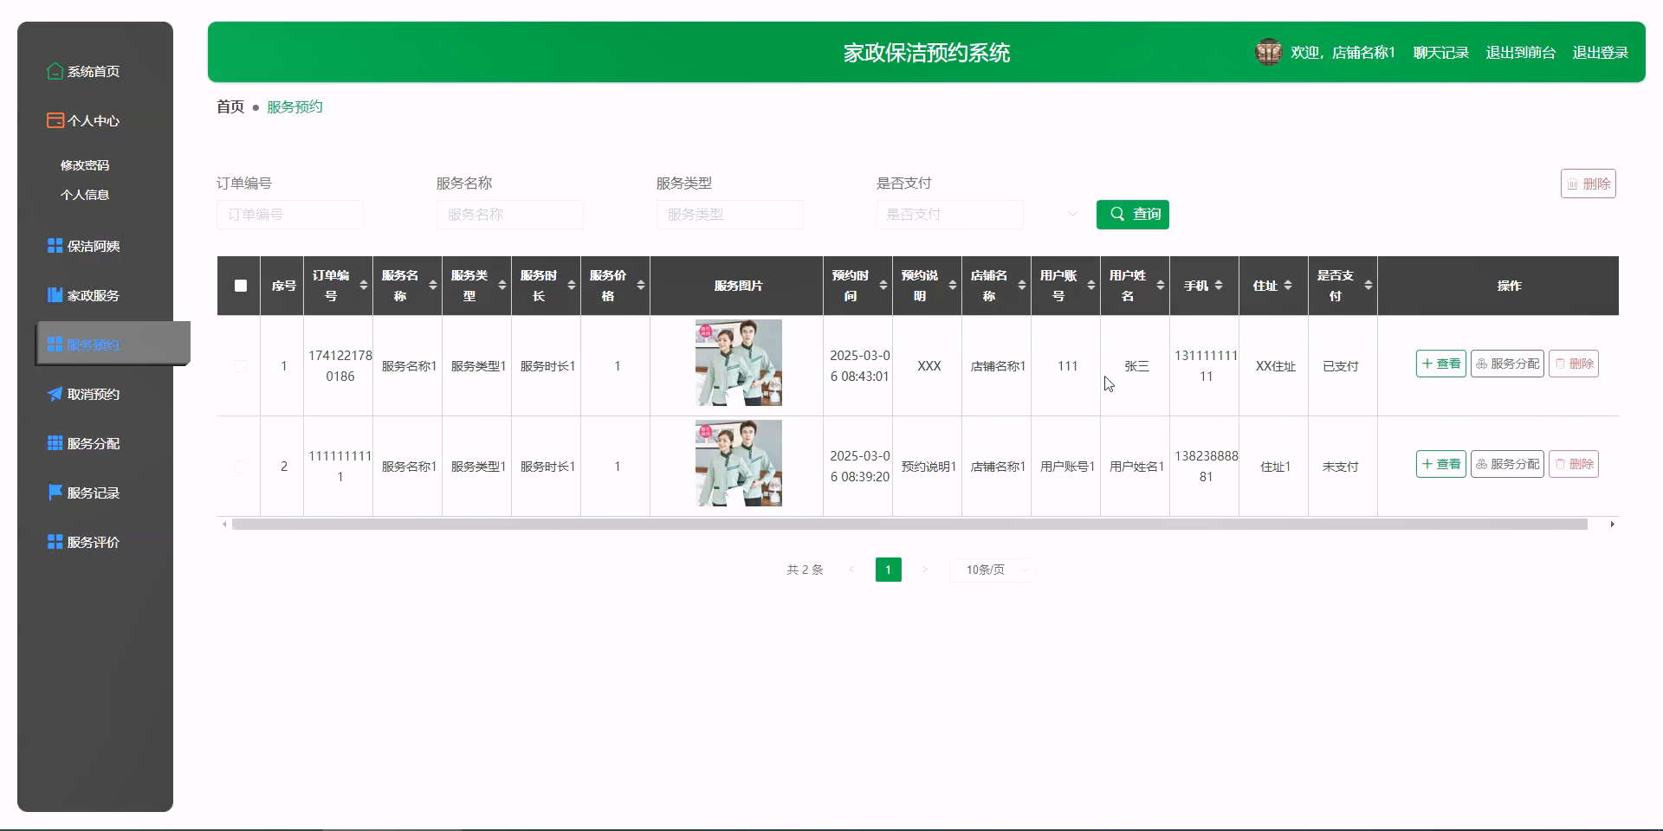Click 未支付 cell in row 2
The height and width of the screenshot is (831, 1663).
point(1341,467)
